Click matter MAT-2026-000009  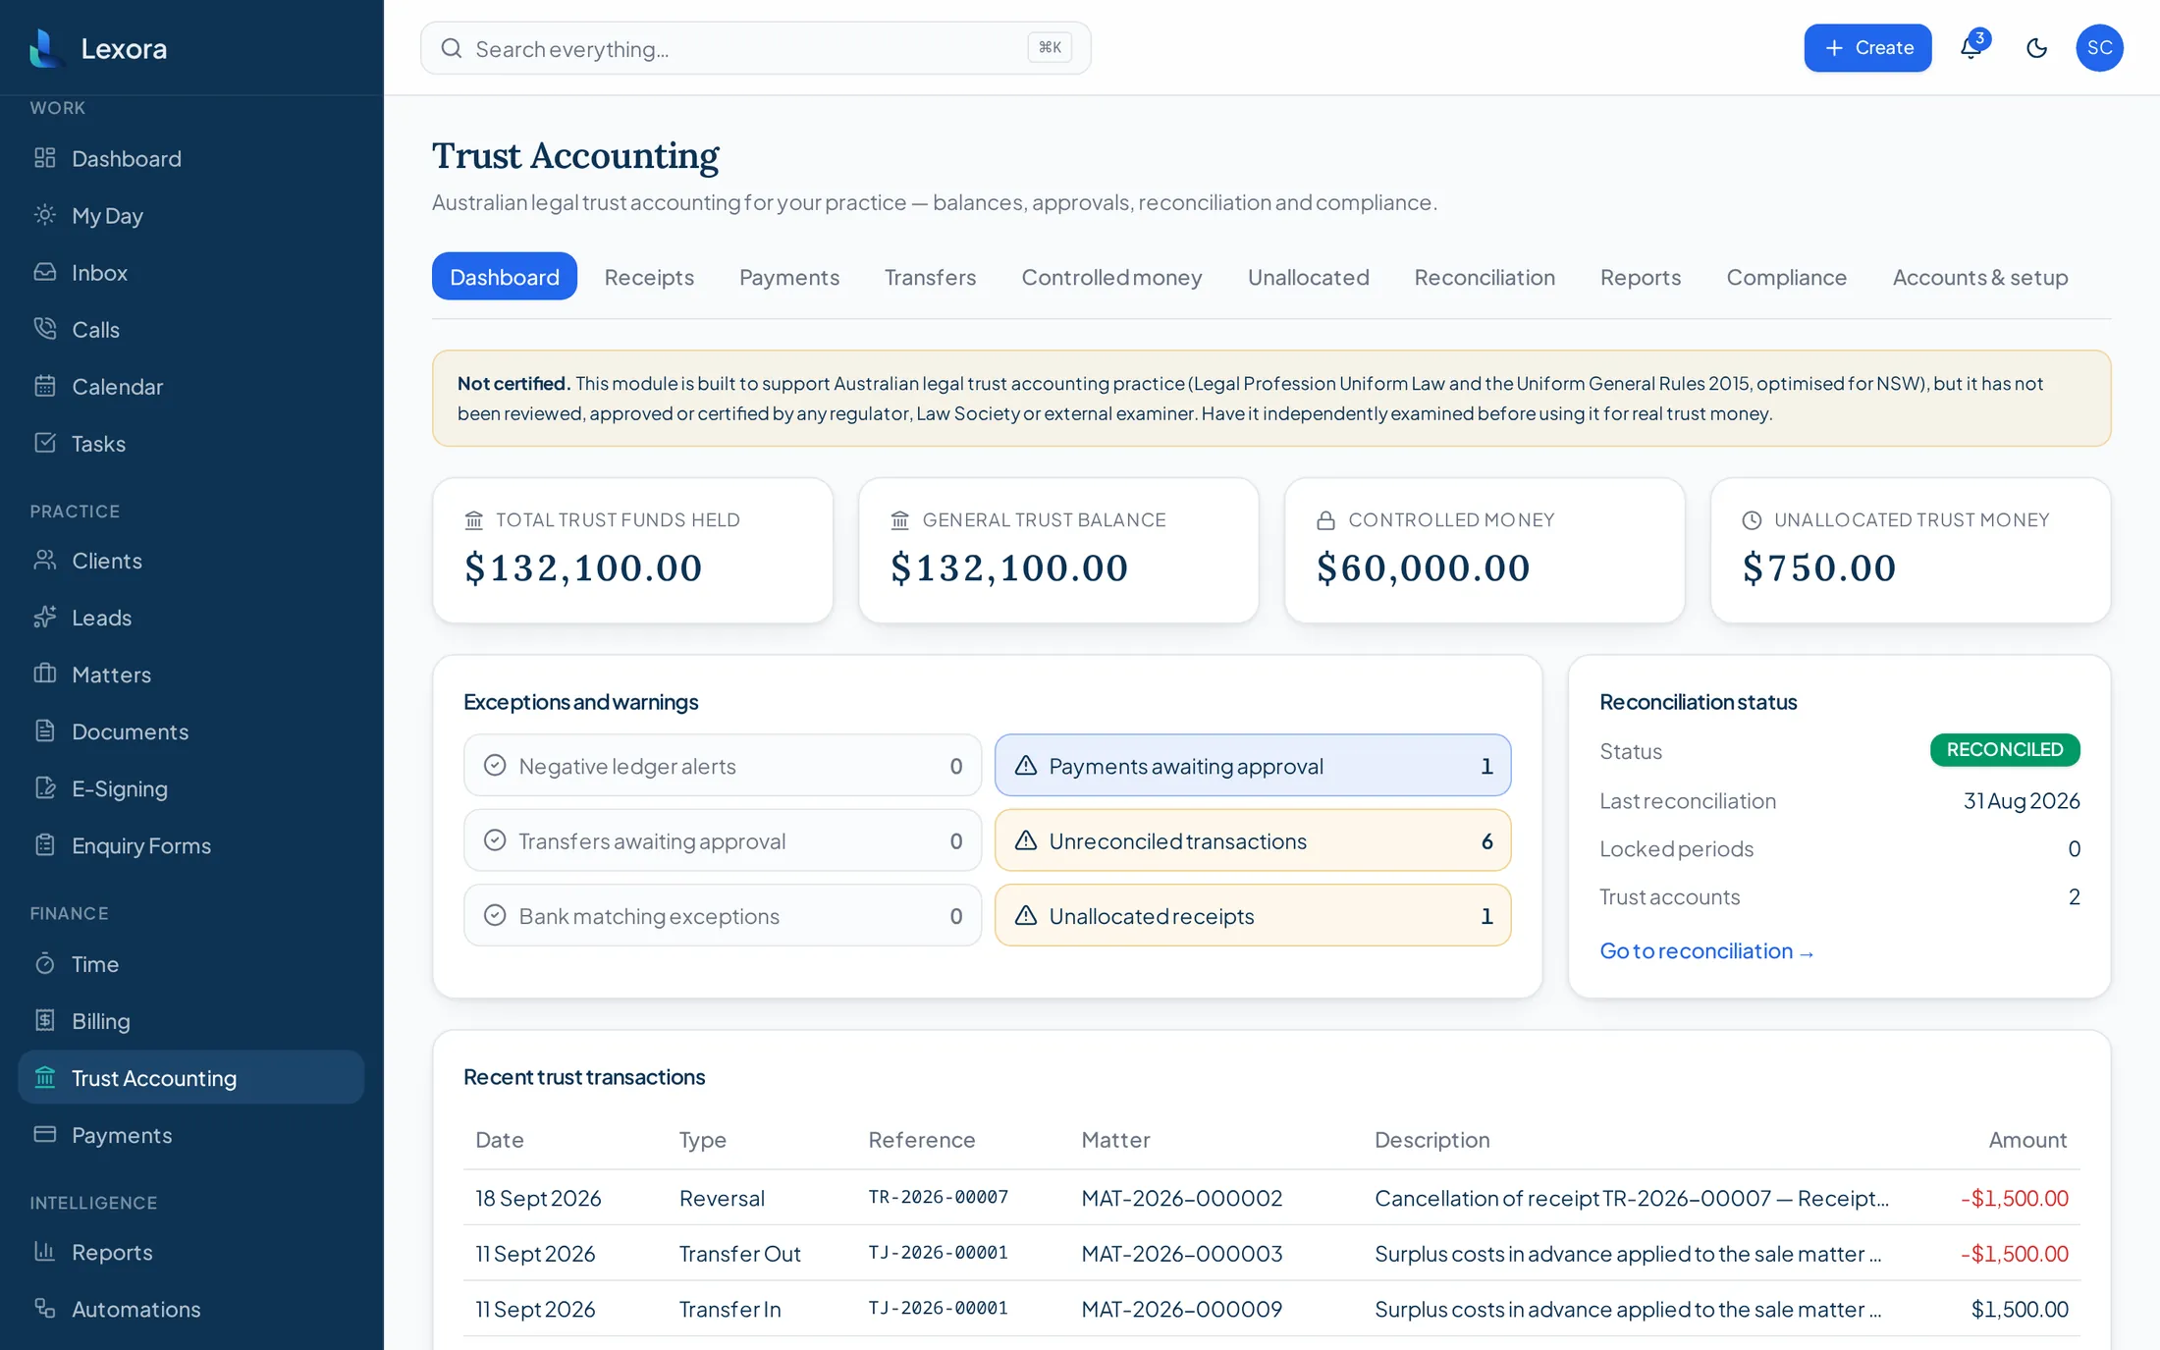pos(1182,1309)
